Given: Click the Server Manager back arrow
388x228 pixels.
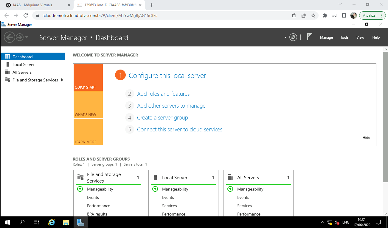Looking at the screenshot, I should click(10, 37).
